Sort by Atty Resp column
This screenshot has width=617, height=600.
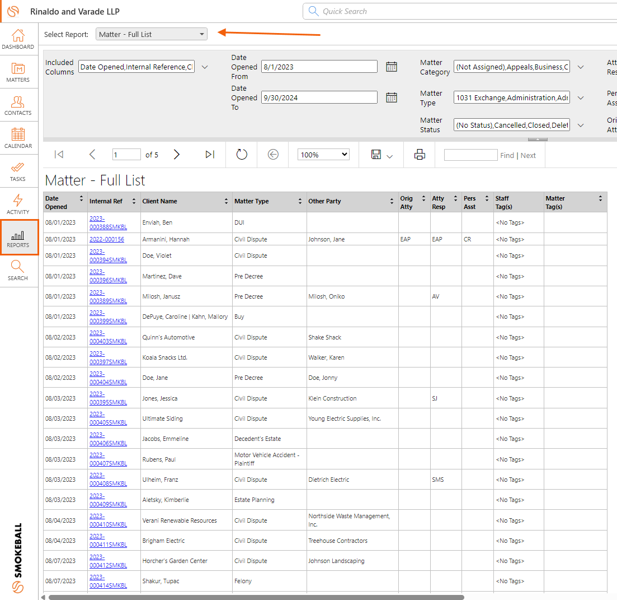455,198
